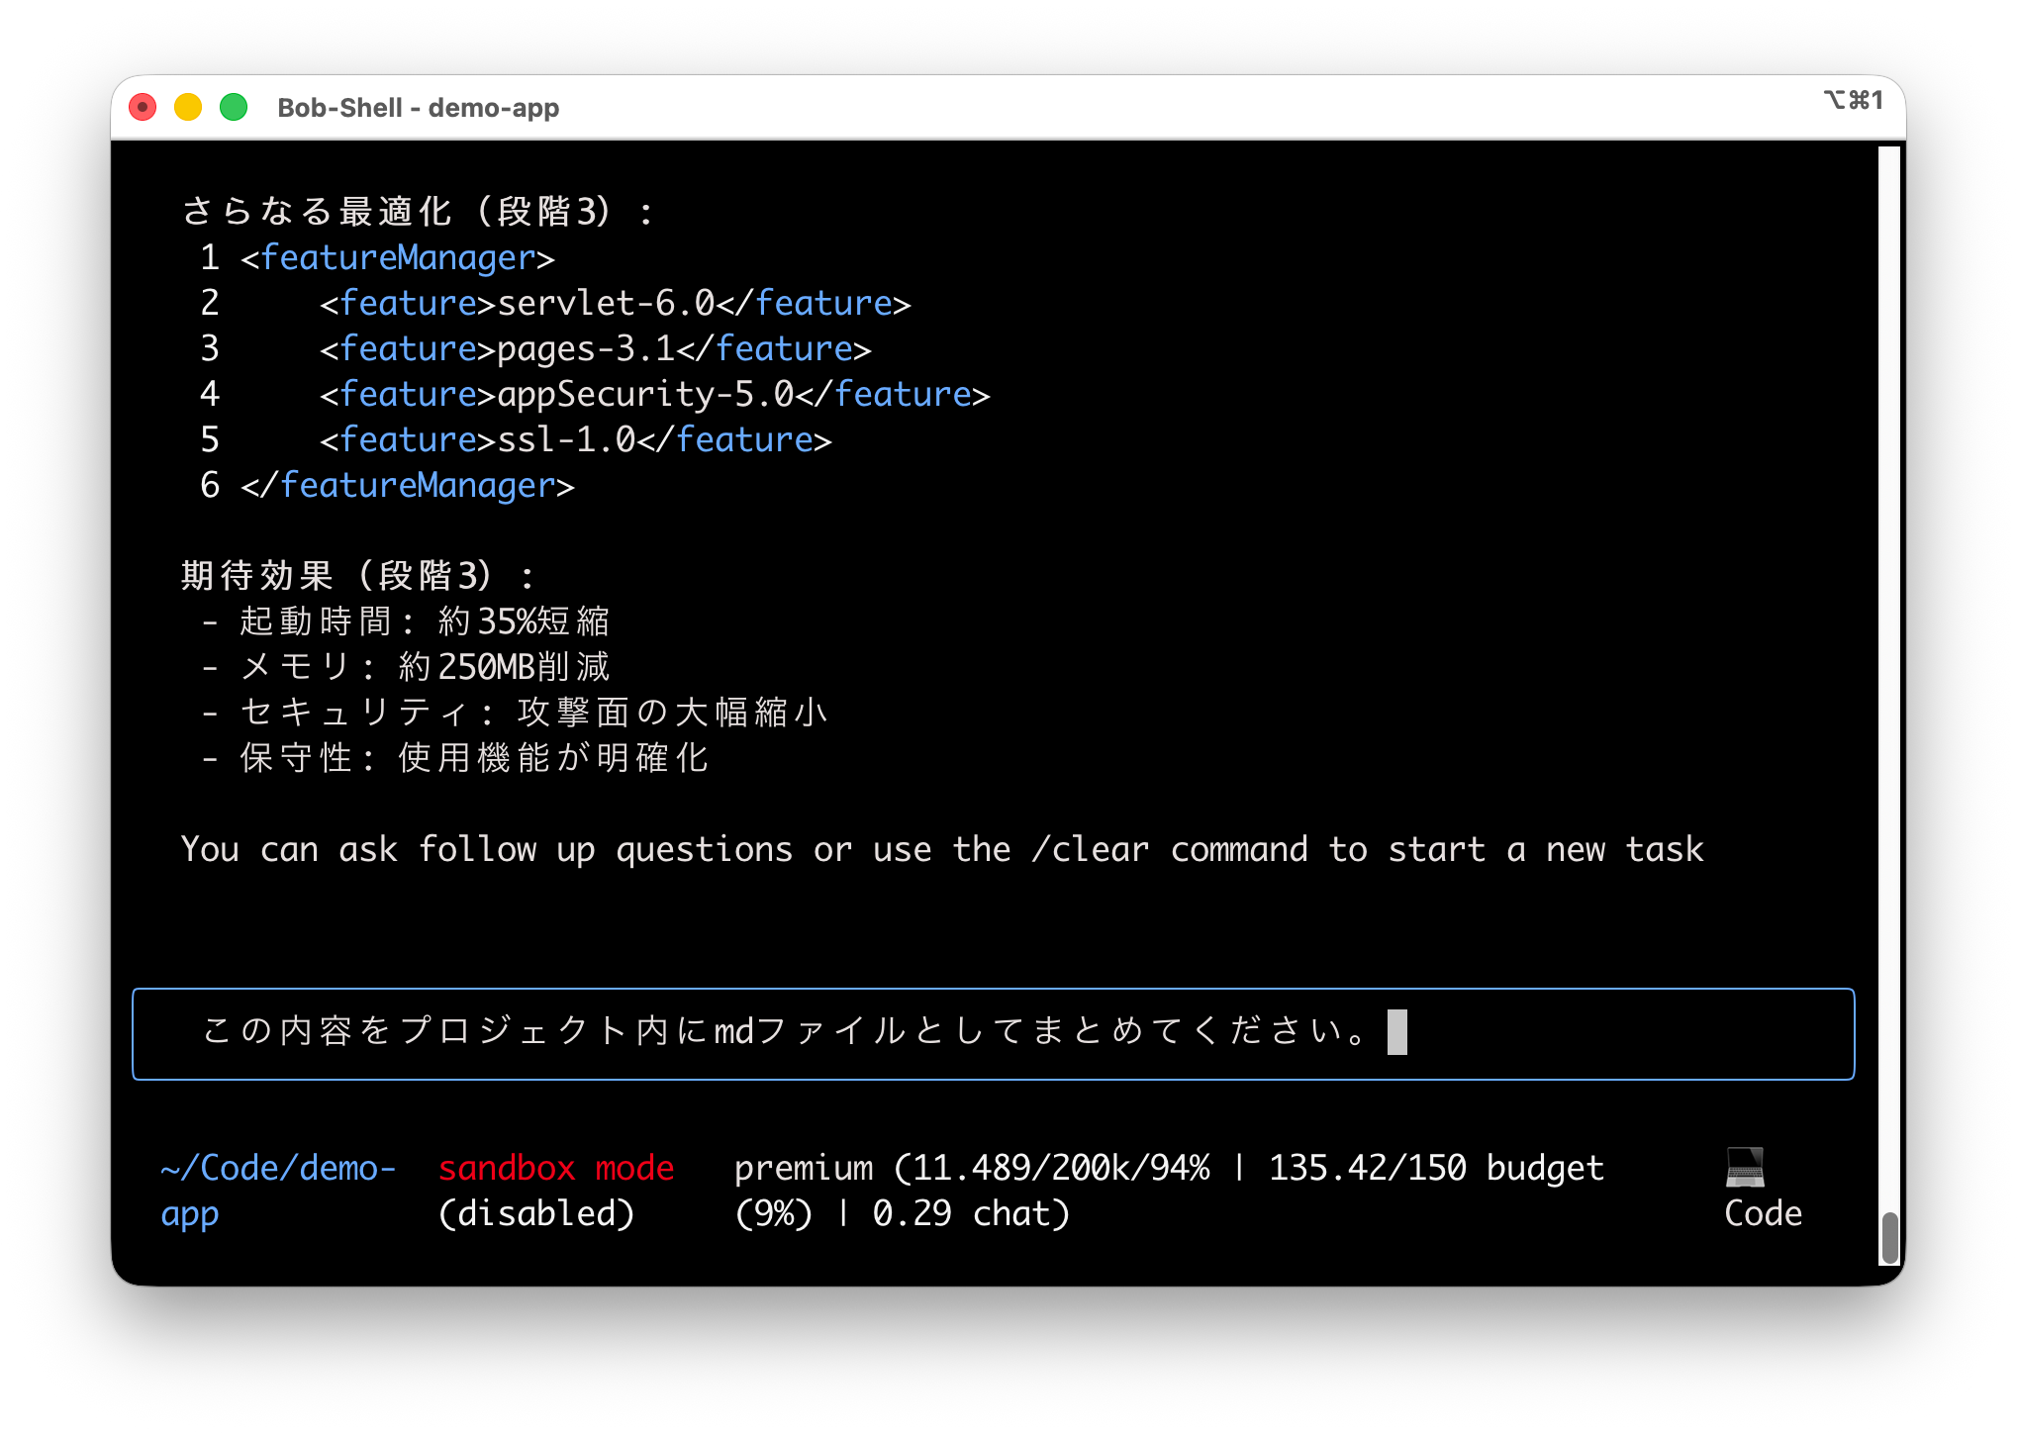Image resolution: width=2017 pixels, height=1433 pixels.
Task: Click the Bob-Shell - demo-app window title
Action: pyautogui.click(x=418, y=108)
